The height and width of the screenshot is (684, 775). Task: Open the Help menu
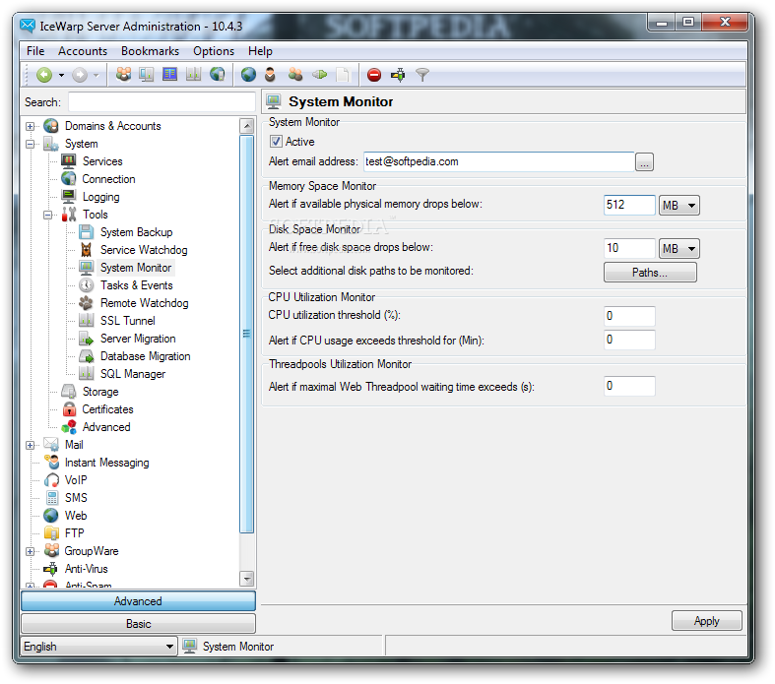click(x=260, y=51)
